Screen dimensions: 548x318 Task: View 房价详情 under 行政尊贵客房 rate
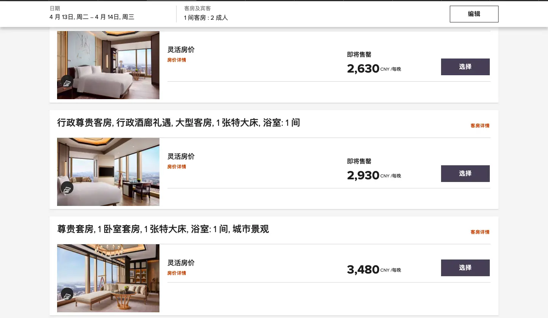pyautogui.click(x=177, y=166)
